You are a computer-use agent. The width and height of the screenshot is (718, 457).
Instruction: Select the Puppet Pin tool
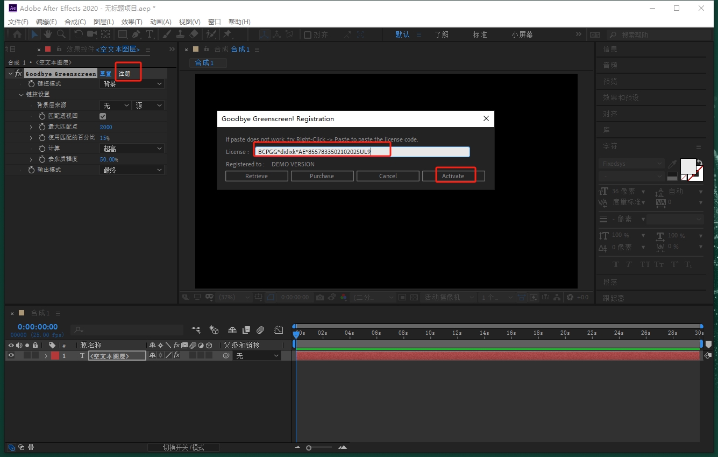click(x=227, y=34)
